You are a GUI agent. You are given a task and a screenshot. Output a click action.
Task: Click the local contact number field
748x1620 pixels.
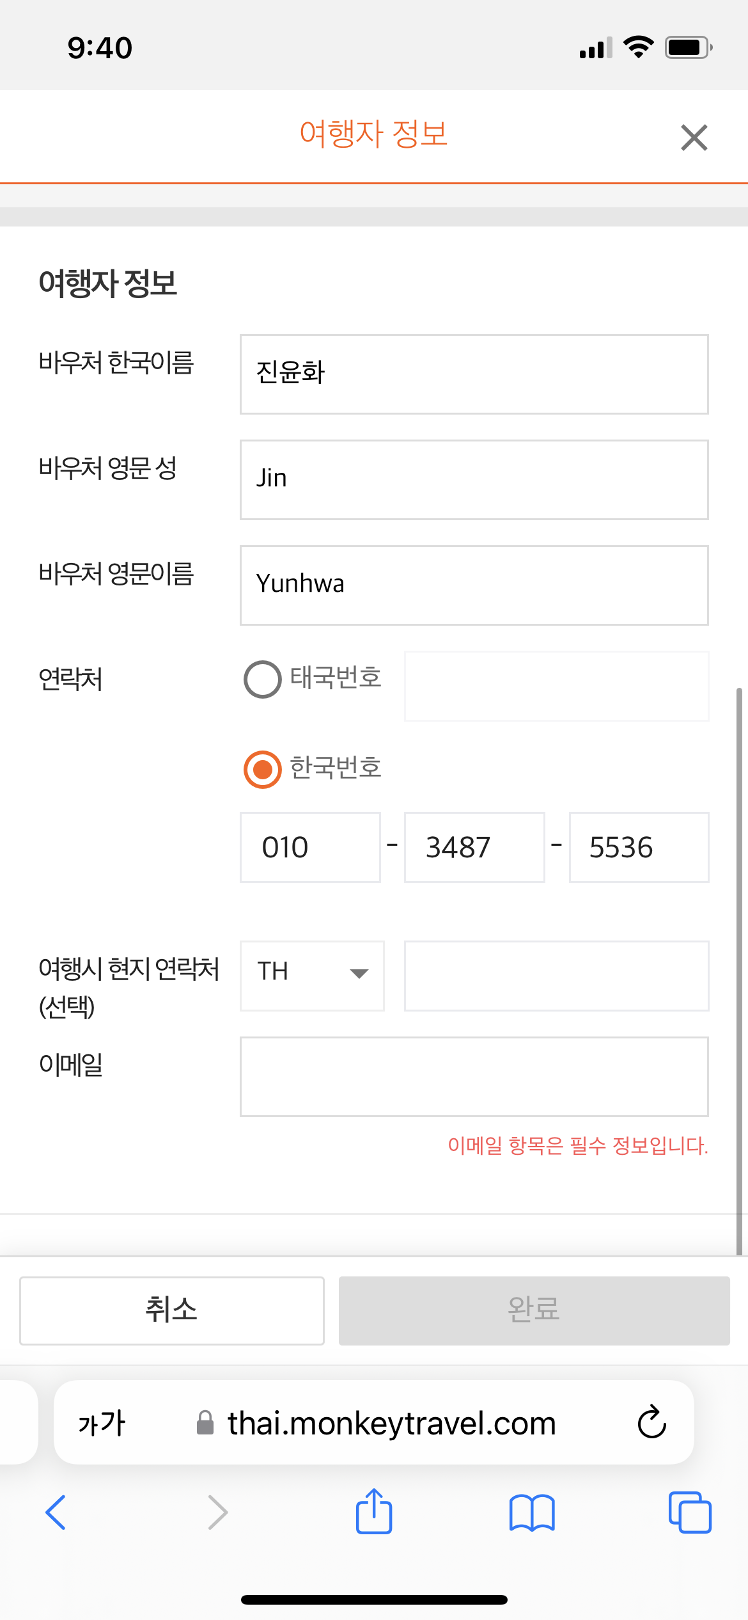point(556,976)
